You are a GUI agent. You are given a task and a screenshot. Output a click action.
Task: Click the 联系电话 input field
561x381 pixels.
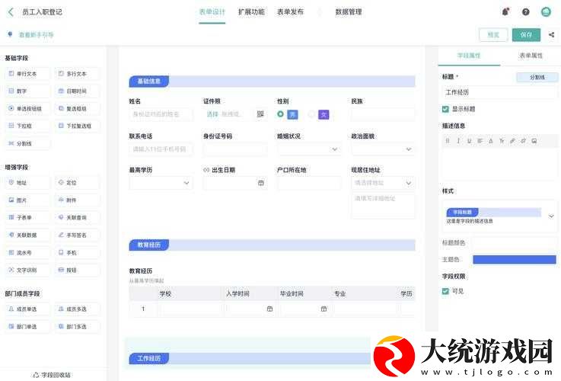coord(161,149)
